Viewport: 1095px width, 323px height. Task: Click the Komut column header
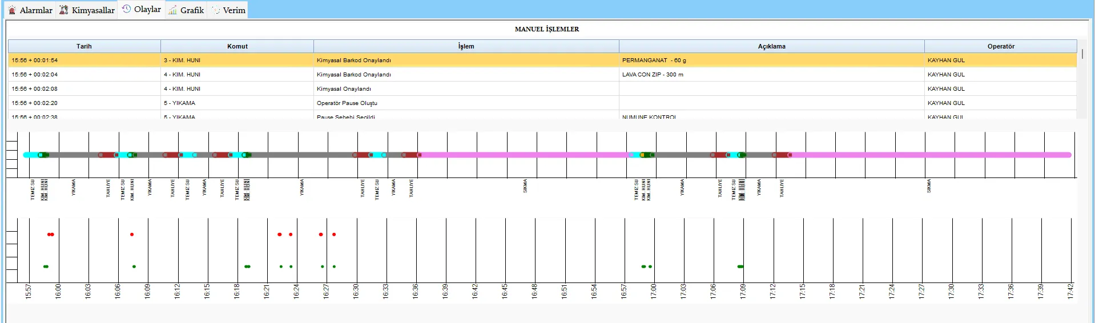pos(237,46)
